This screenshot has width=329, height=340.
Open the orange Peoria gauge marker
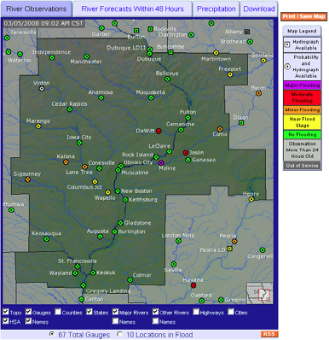[234, 241]
